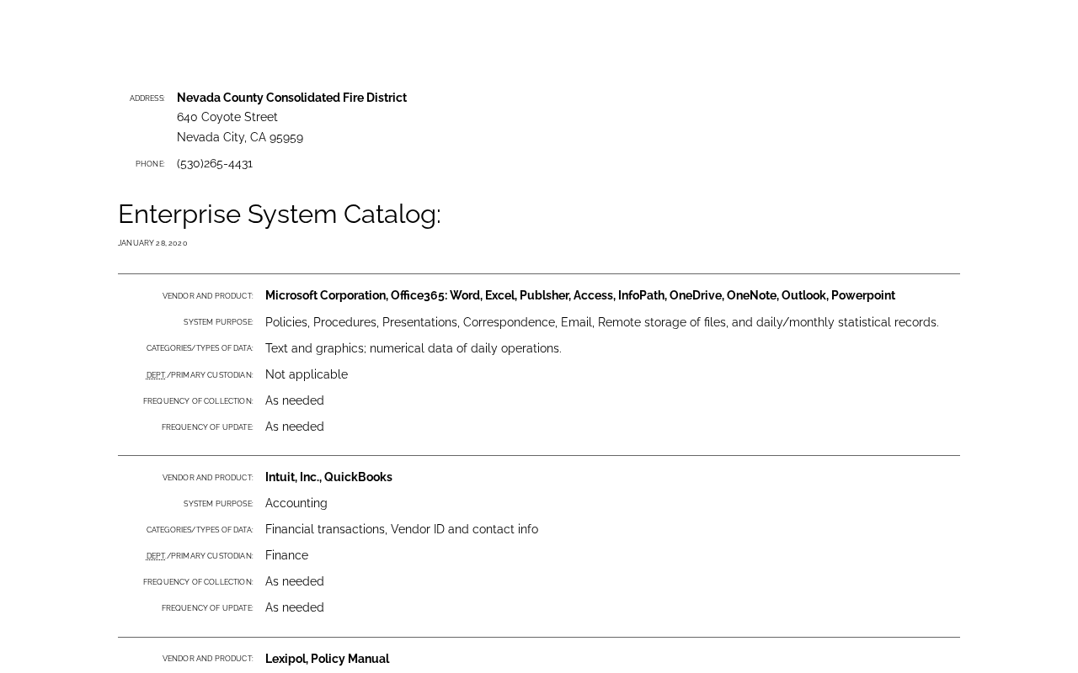Click 'As needed' collection frequency for Office365
The width and height of the screenshot is (1078, 673).
[x=295, y=400]
